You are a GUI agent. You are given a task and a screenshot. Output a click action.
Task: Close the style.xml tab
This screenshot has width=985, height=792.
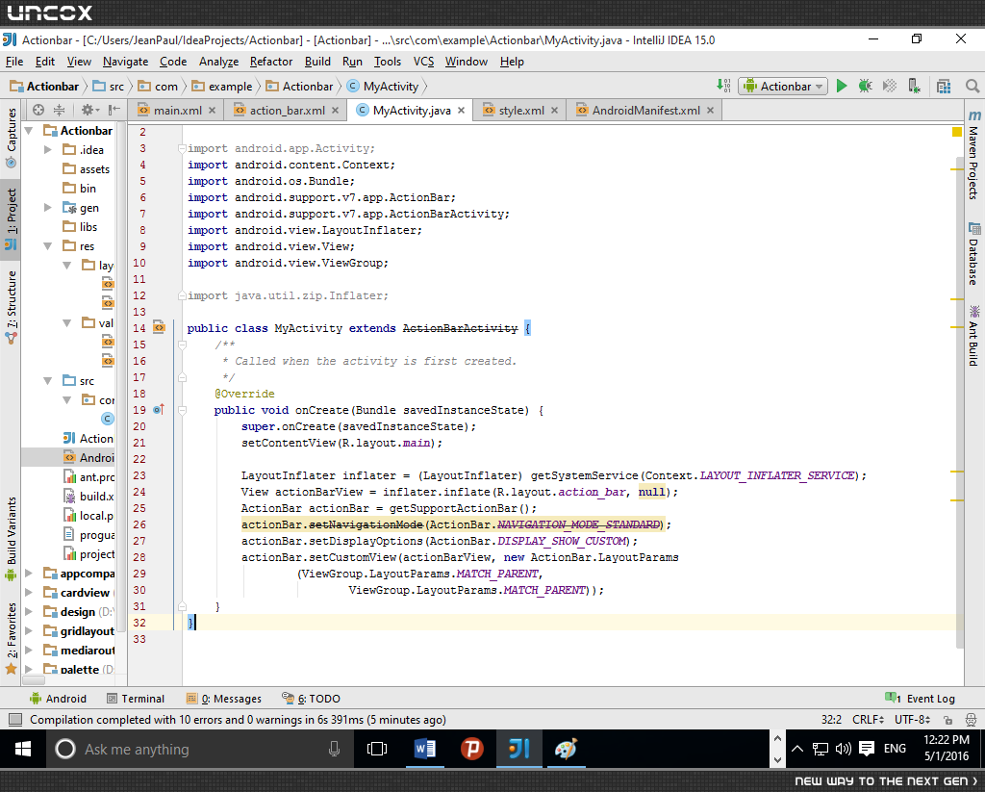click(554, 110)
